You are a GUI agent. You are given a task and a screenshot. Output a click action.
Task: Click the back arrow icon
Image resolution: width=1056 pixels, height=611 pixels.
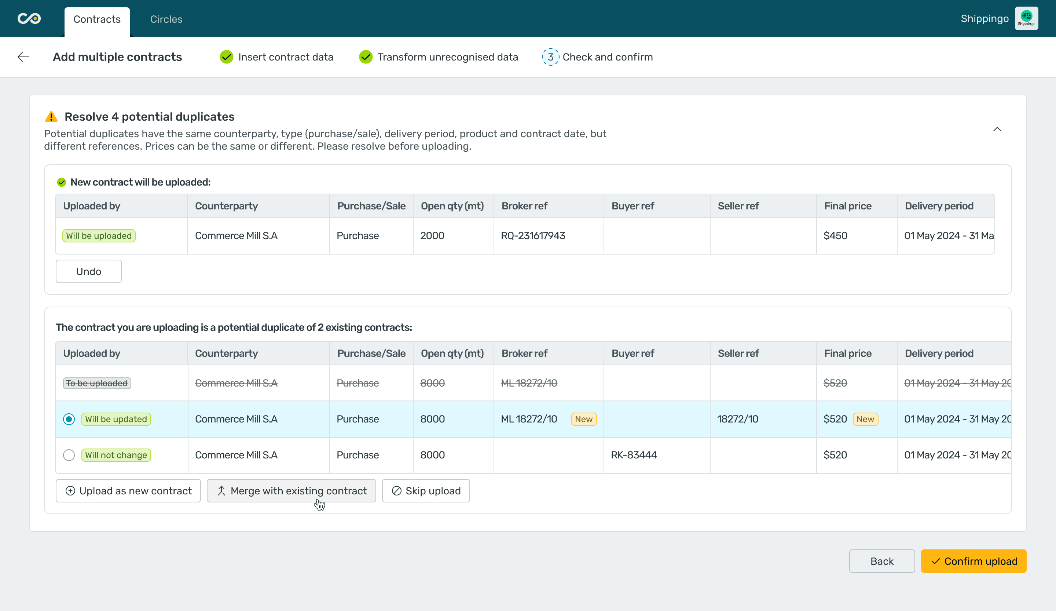[23, 57]
